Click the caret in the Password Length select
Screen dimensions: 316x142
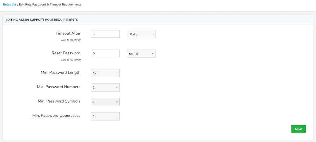tap(117, 74)
